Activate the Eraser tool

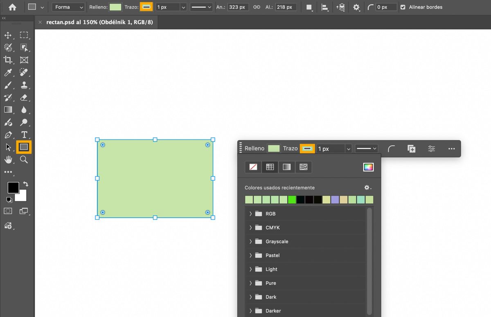tap(24, 97)
